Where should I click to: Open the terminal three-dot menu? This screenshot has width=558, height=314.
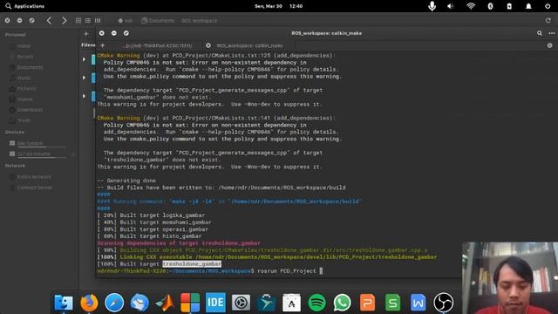point(552,33)
